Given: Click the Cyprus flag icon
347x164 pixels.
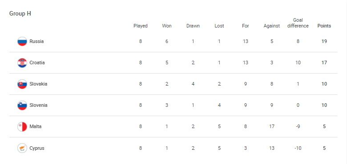Looking at the screenshot, I should pyautogui.click(x=22, y=148).
